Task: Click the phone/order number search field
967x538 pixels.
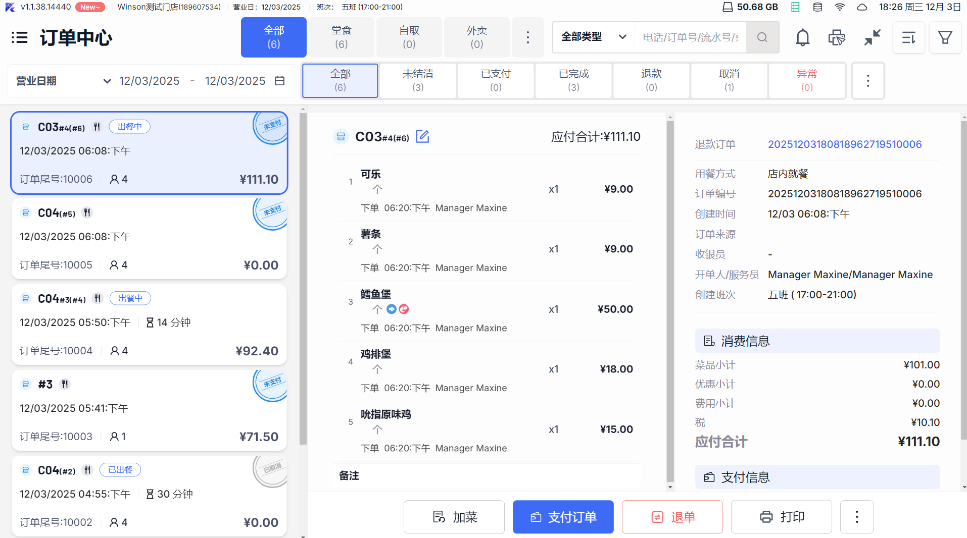Action: pos(690,37)
